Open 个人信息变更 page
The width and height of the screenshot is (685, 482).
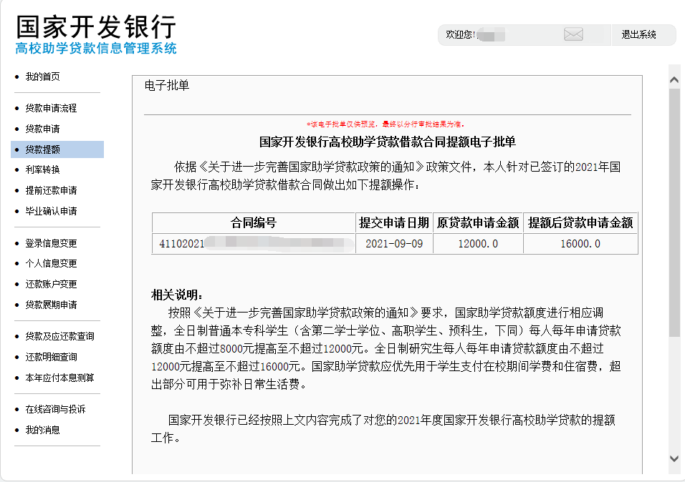click(x=51, y=263)
